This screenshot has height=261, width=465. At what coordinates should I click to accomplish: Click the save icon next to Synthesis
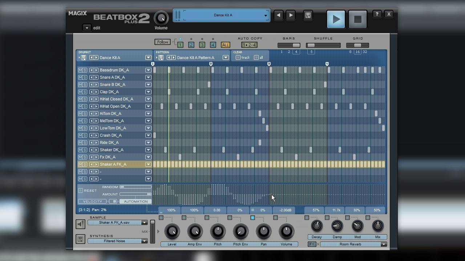[81, 239]
